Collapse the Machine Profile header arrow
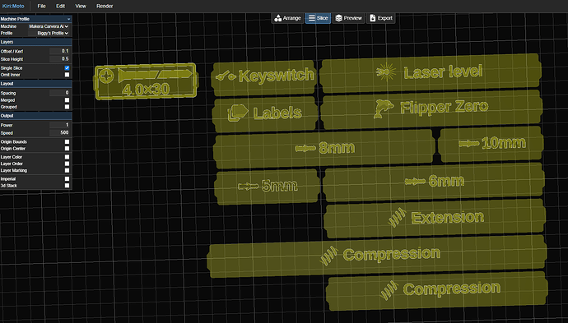Image resolution: width=568 pixels, height=323 pixels. pos(68,19)
